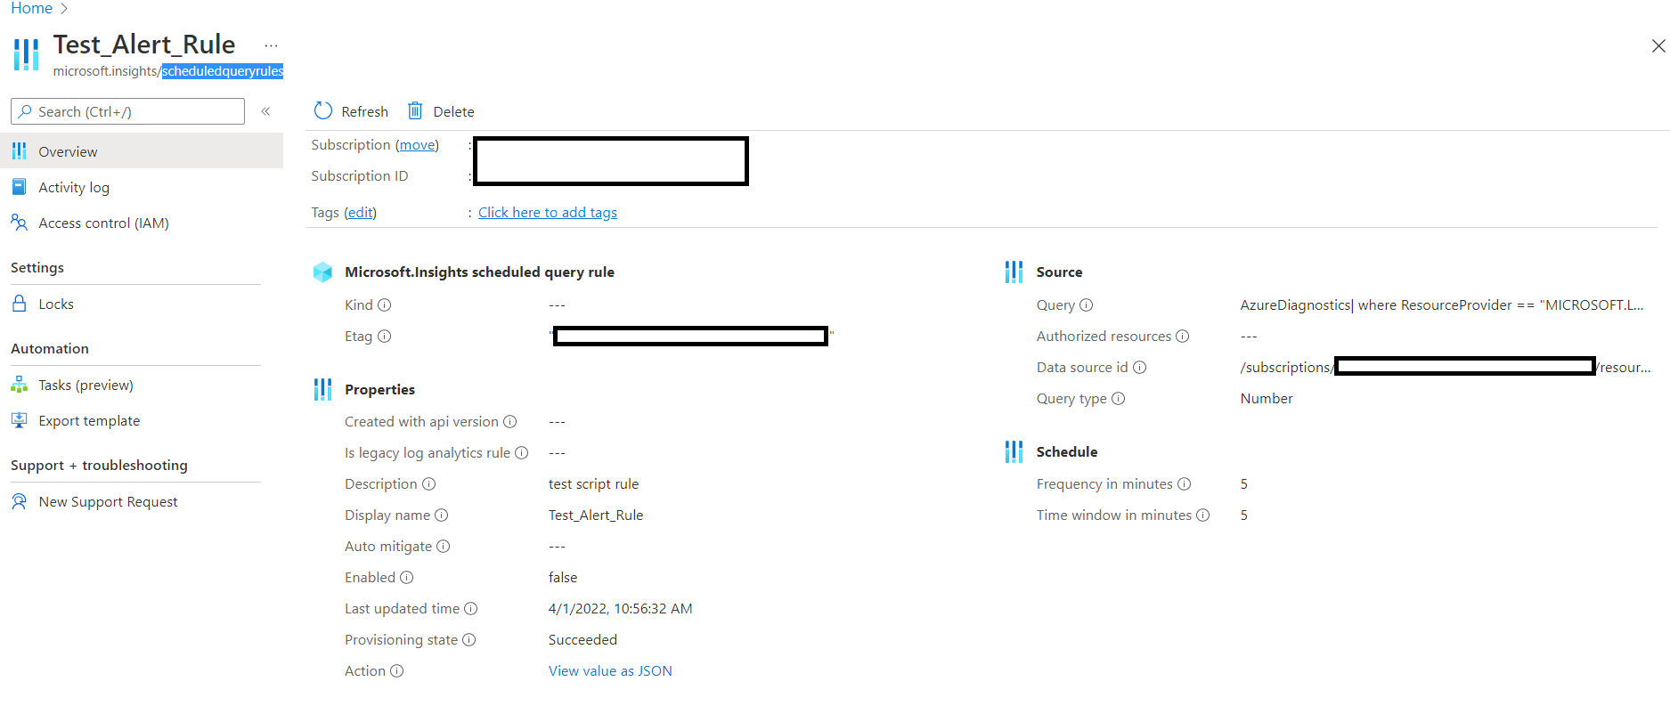Click info icon beside Time window in minutes
The width and height of the screenshot is (1670, 706).
(1203, 515)
